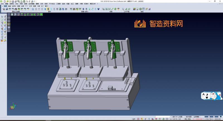Select the highlighted shaded display mode in viewport column
The height and width of the screenshot is (121, 223).
9,24
